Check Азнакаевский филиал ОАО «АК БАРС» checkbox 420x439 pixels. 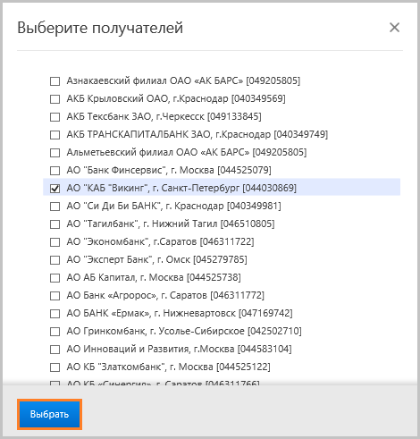[x=55, y=81]
